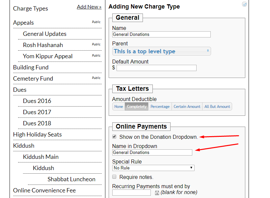Image resolution: width=270 pixels, height=198 pixels.
Task: Click the Name in Dropdown field
Action: click(152, 152)
